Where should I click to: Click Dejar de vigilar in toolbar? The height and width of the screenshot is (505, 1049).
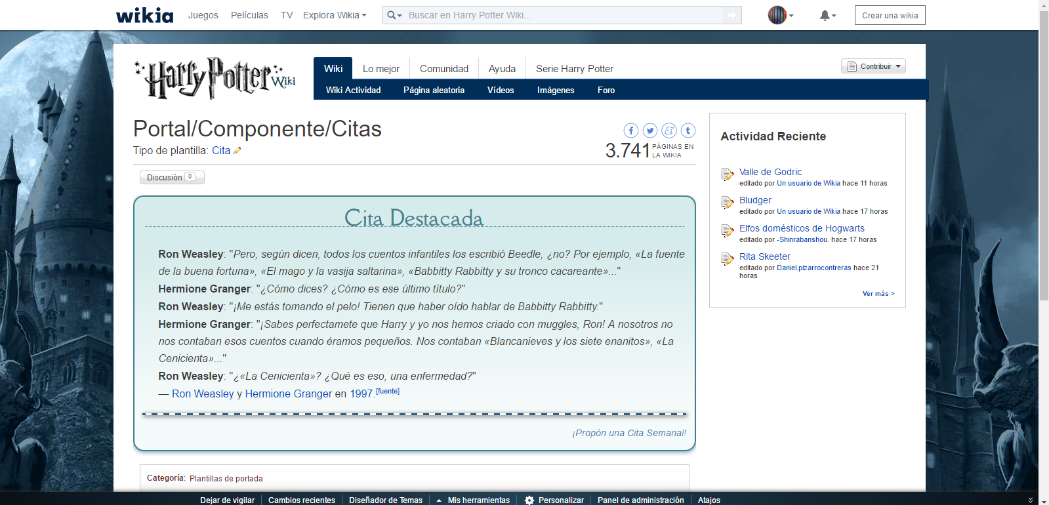pos(227,500)
